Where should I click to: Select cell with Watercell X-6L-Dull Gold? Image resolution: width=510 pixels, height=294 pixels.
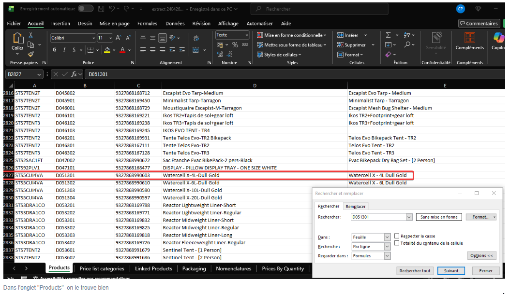(255, 182)
